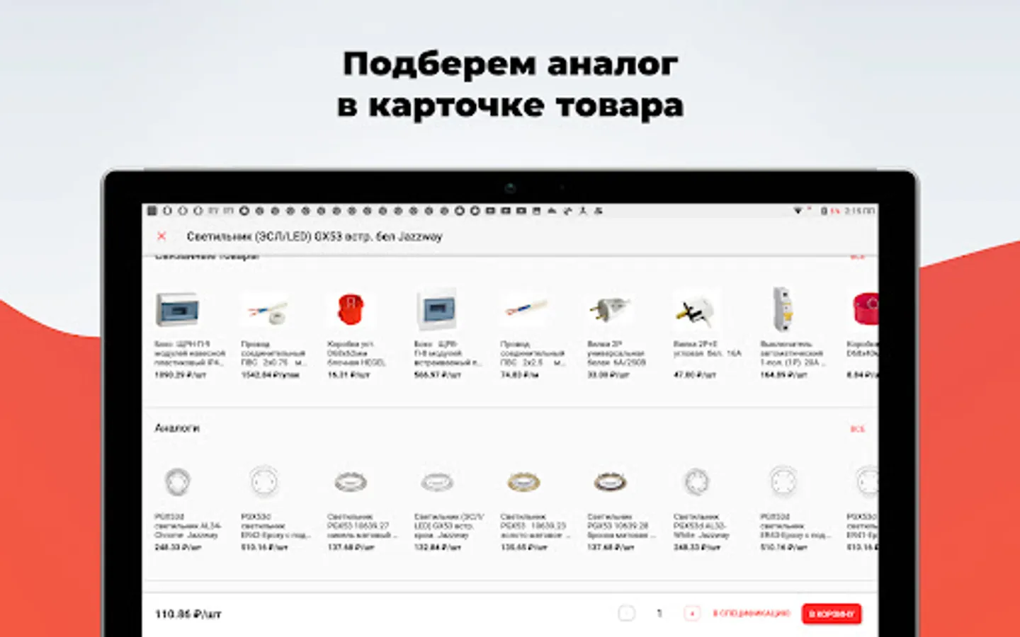Image resolution: width=1020 pixels, height=637 pixels.
Task: Click the product title Светильник GX53 Jazzway
Action: [314, 236]
